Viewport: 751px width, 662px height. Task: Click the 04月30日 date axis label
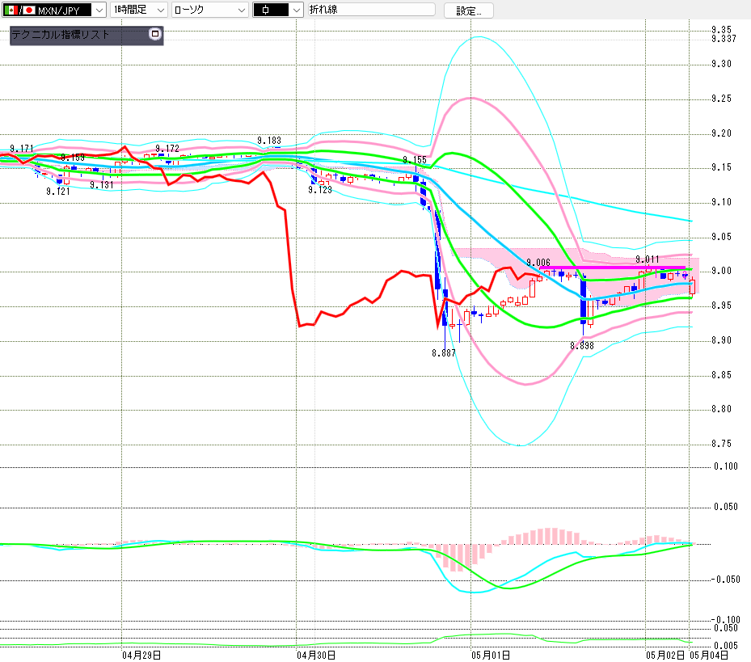click(x=316, y=656)
